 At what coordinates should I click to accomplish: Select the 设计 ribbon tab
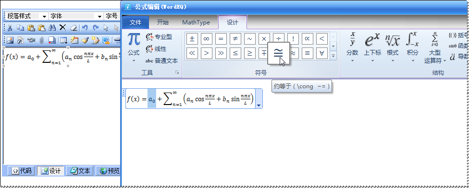(x=233, y=23)
